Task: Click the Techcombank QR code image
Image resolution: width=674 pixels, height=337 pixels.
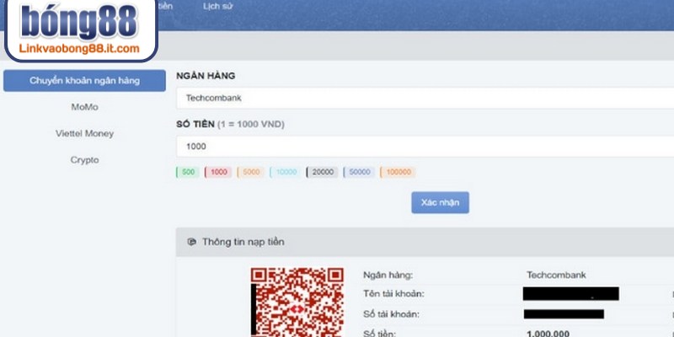Action: 297,302
